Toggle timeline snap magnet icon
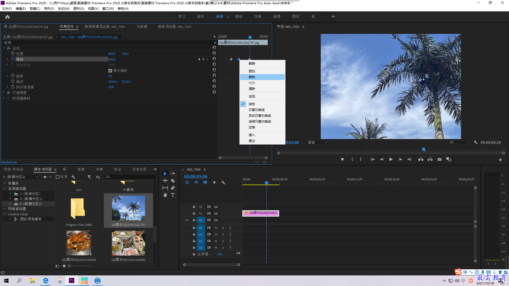 [x=196, y=182]
